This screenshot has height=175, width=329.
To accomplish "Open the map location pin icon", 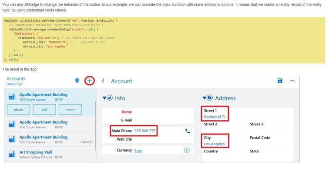I will click(77, 81).
